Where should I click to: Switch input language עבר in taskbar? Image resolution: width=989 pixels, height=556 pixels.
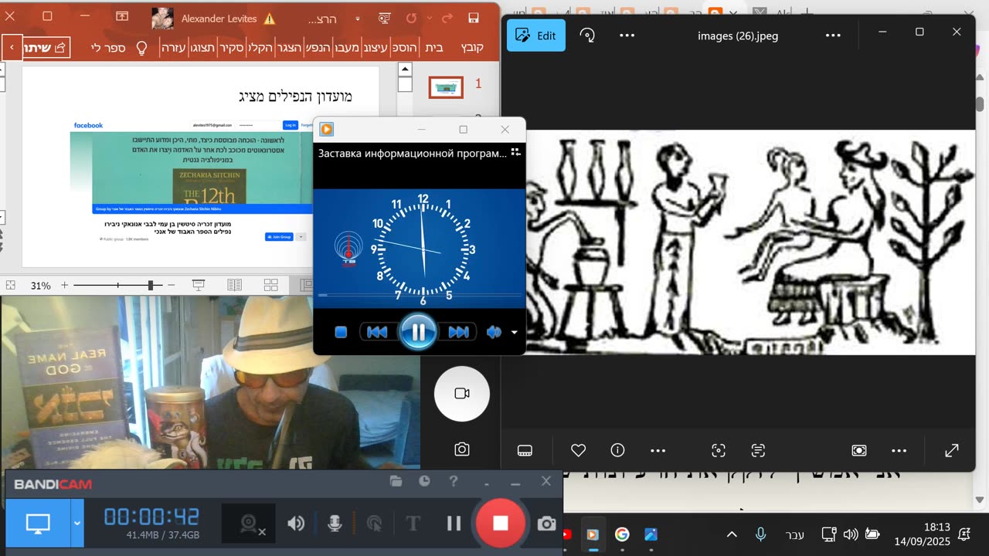(x=794, y=534)
